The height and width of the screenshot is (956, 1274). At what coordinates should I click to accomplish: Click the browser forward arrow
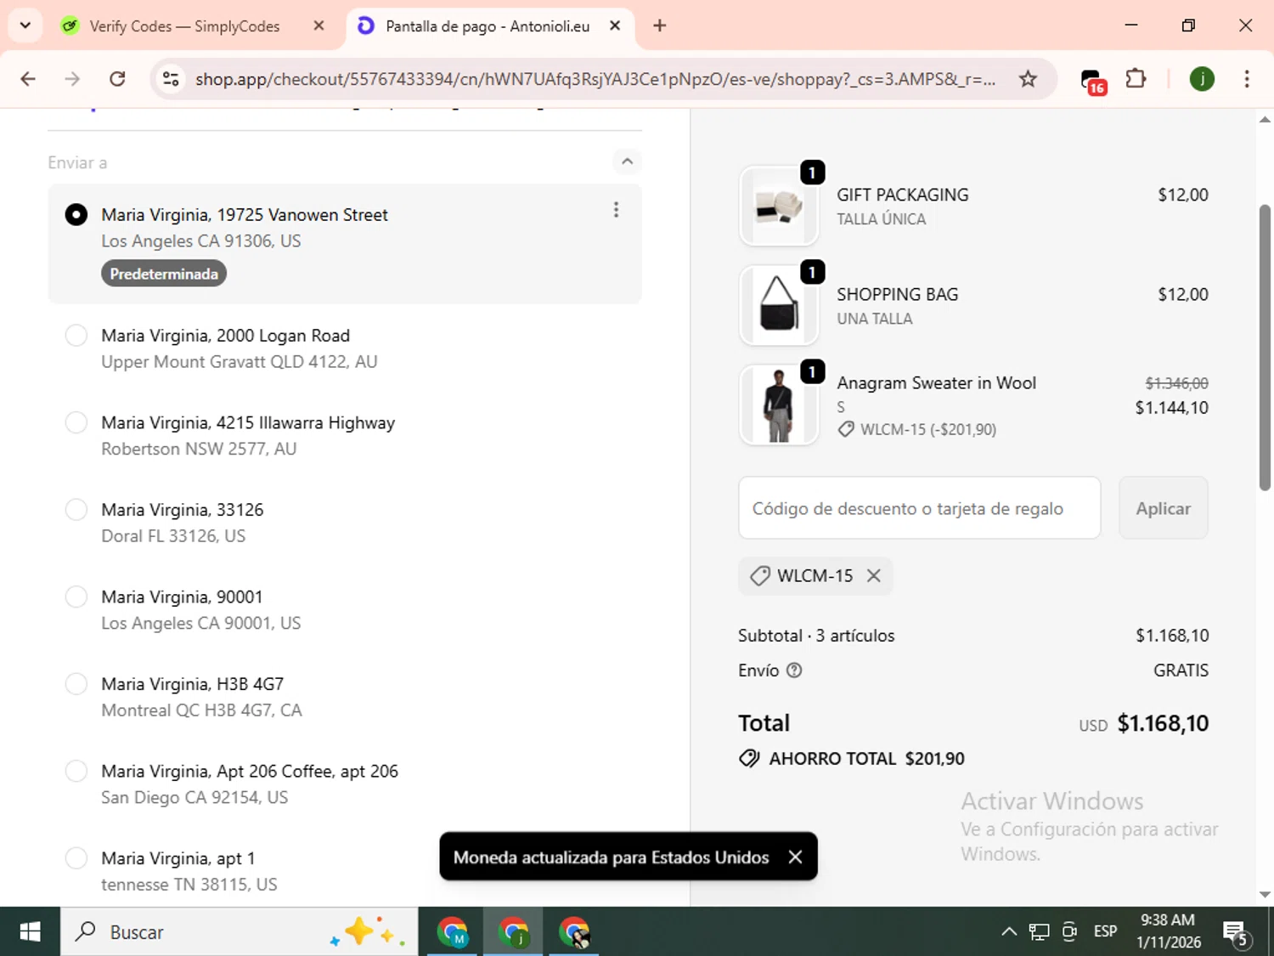click(x=72, y=79)
